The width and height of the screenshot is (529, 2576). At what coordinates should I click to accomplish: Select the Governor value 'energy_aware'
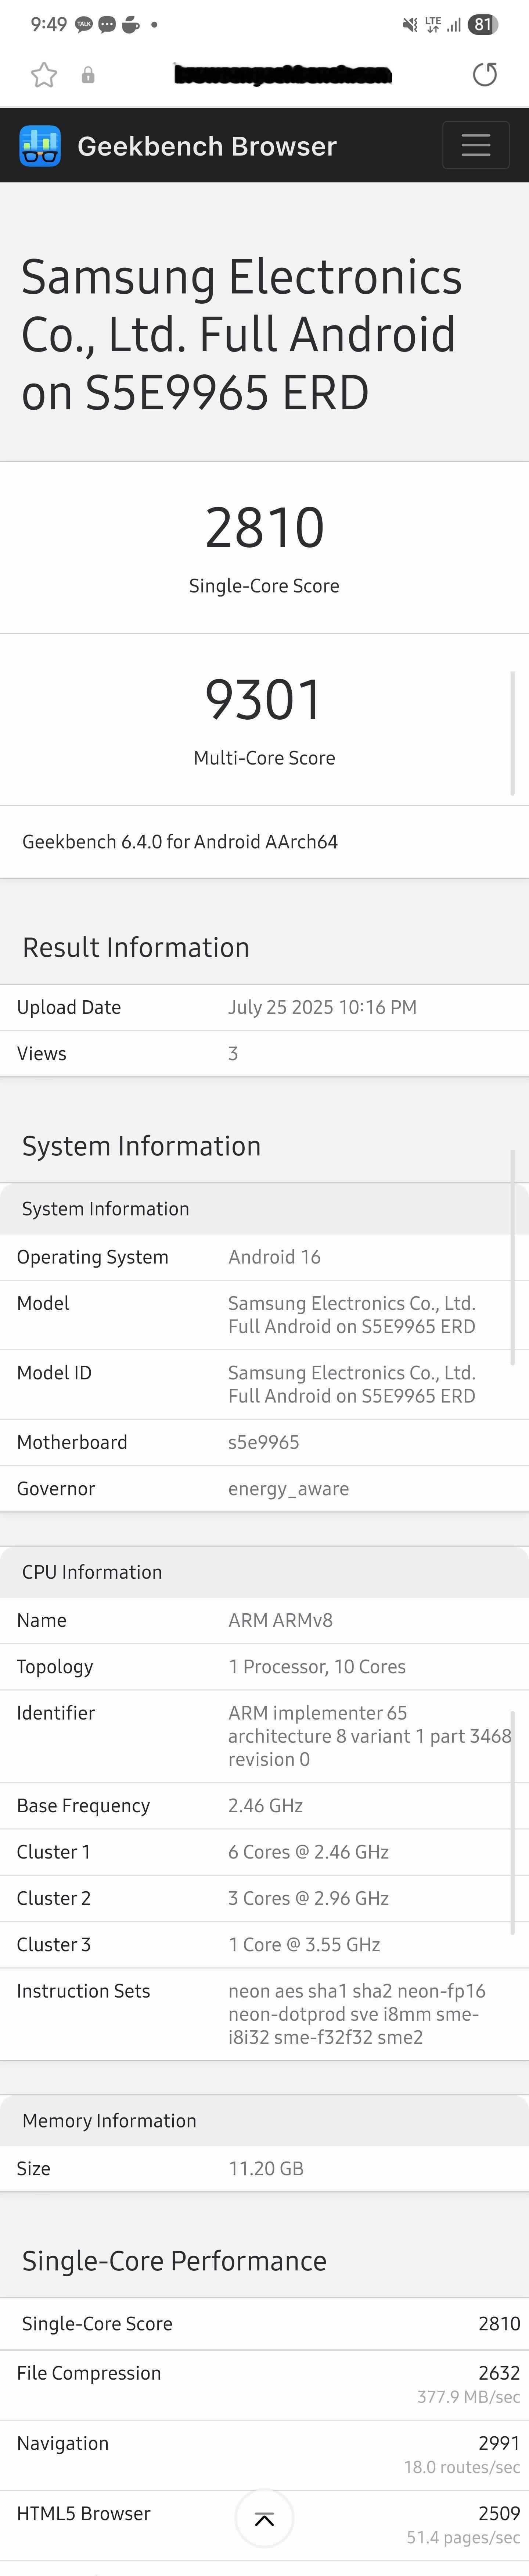(x=288, y=1489)
